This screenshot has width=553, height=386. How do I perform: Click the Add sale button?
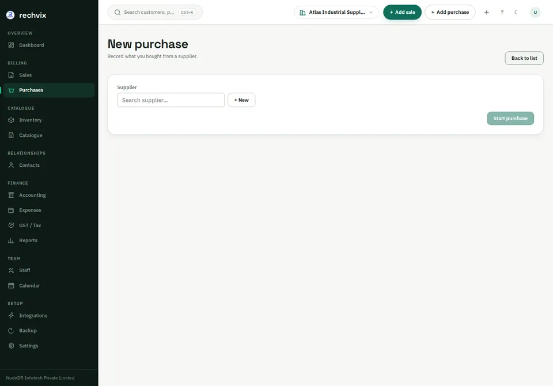click(x=402, y=12)
